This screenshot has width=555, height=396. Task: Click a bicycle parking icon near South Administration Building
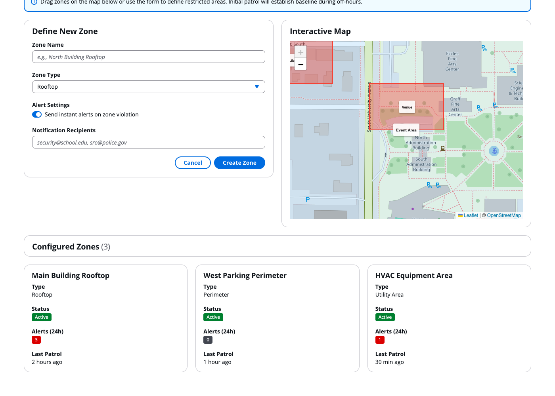coord(429,185)
